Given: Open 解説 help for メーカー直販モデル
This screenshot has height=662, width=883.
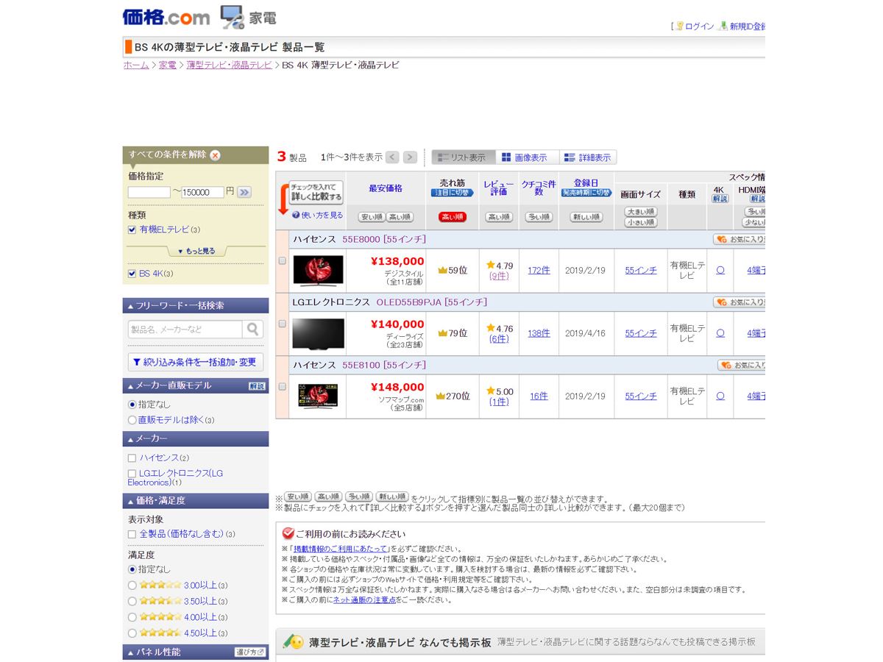Looking at the screenshot, I should click(x=258, y=385).
